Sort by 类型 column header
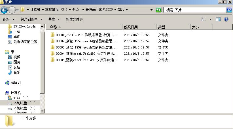 173,27
